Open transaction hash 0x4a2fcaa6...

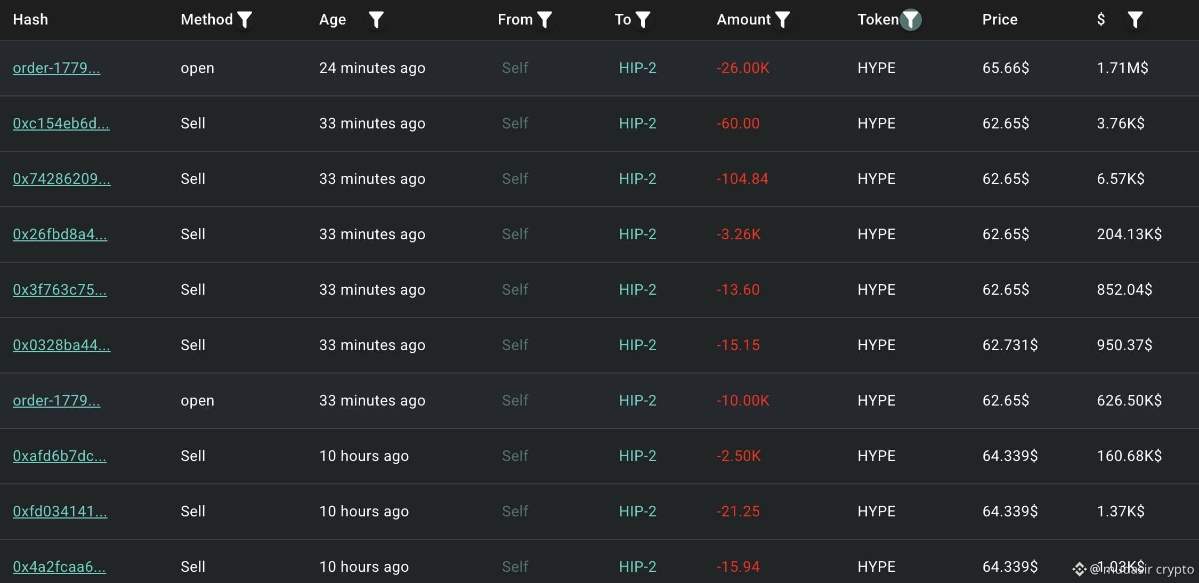point(59,567)
